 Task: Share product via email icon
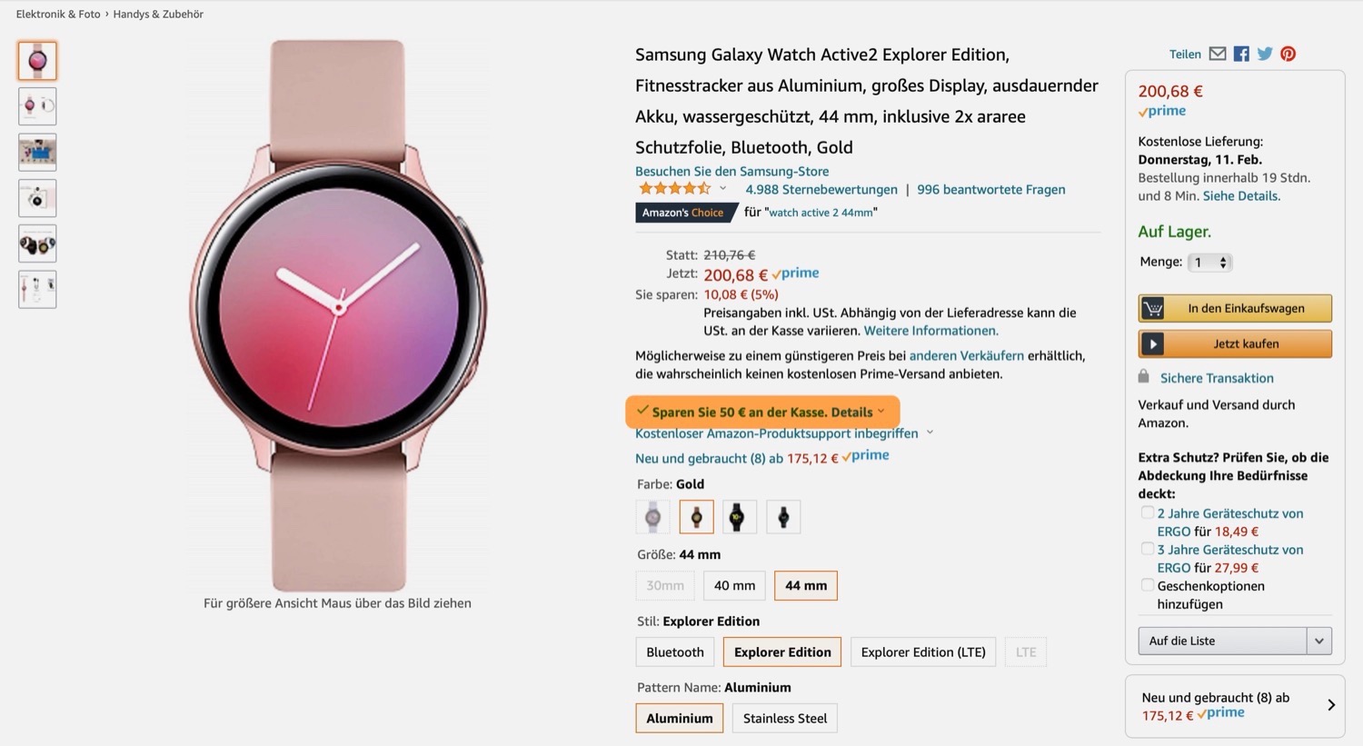[1218, 54]
